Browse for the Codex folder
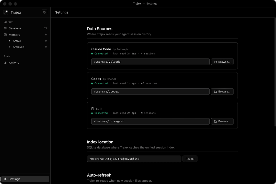276x184 pixels. click(x=222, y=91)
